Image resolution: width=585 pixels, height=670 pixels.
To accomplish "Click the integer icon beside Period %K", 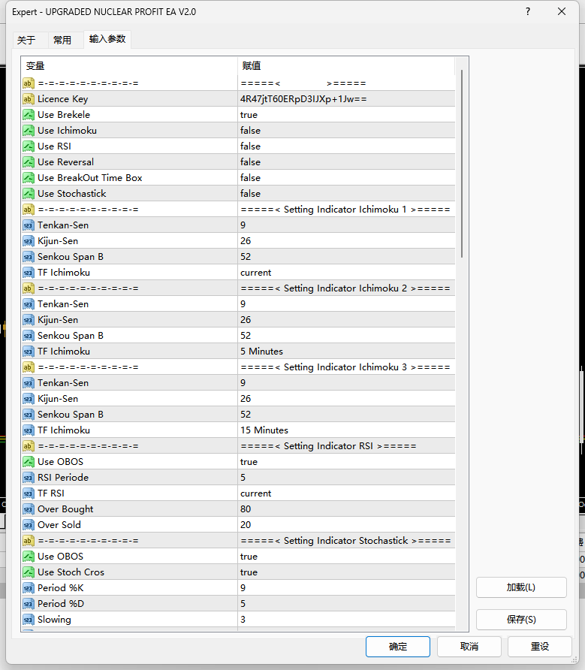I will [29, 588].
